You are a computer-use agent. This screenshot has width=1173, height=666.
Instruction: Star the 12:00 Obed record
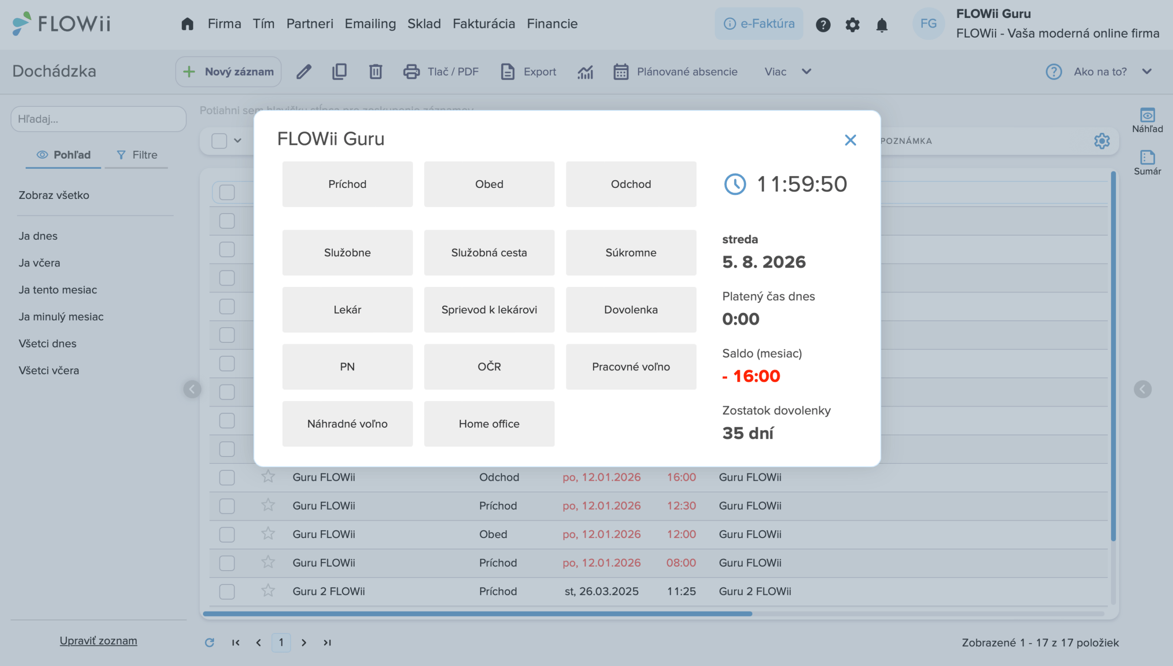[x=268, y=534]
